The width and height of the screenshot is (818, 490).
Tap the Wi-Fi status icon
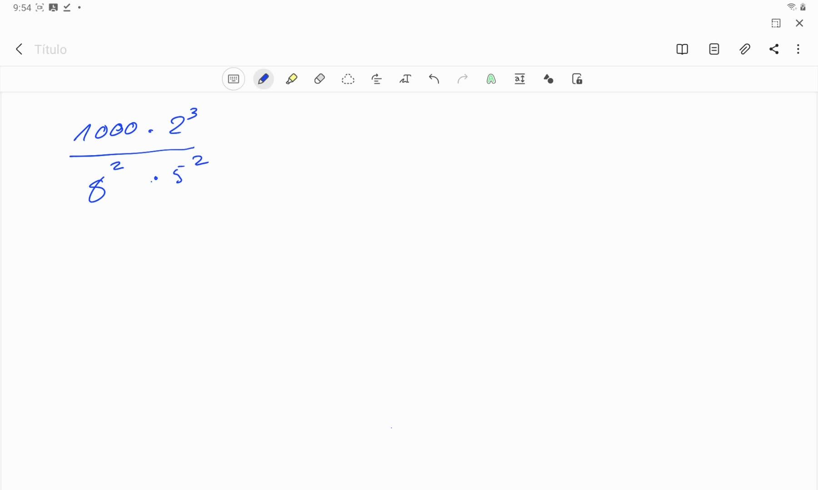click(x=792, y=7)
